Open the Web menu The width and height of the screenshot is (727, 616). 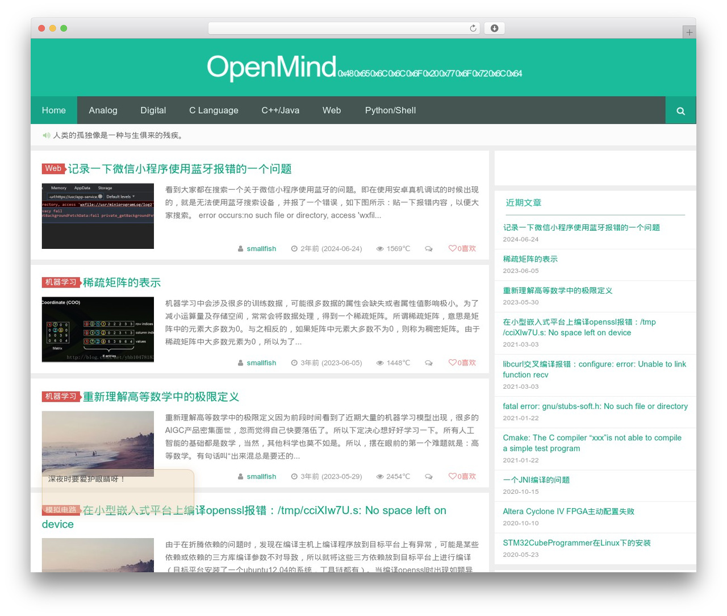[332, 110]
